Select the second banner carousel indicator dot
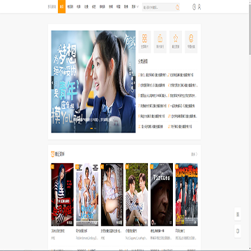 point(95,128)
